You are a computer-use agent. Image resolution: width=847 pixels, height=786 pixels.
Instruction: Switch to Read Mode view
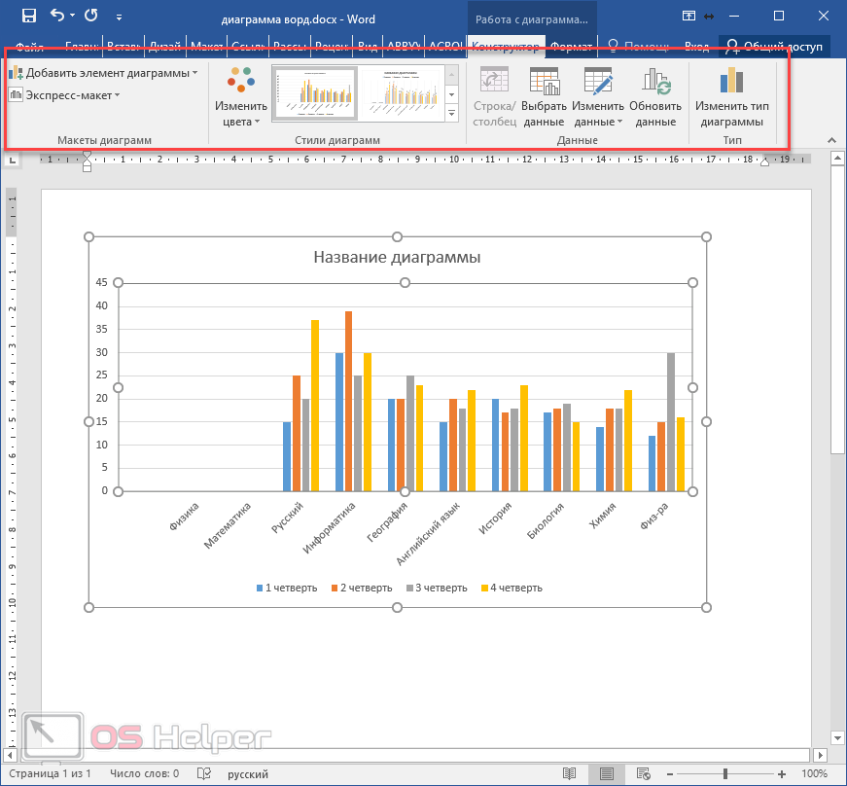click(x=569, y=774)
